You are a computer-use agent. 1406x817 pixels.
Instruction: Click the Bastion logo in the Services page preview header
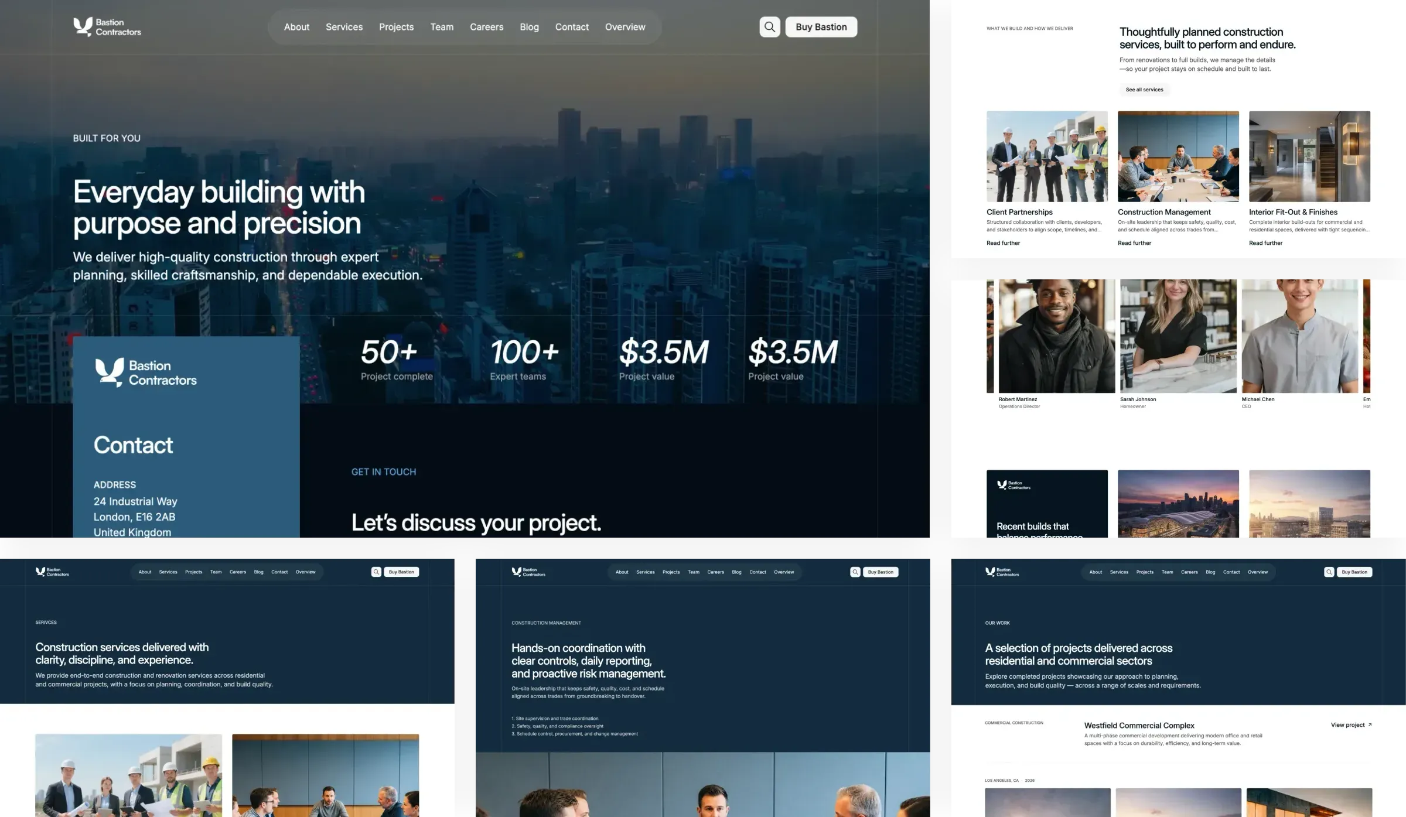pyautogui.click(x=52, y=572)
